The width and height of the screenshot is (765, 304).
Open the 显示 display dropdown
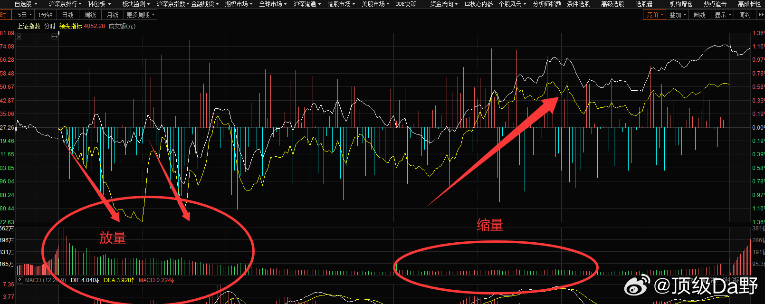[723, 15]
